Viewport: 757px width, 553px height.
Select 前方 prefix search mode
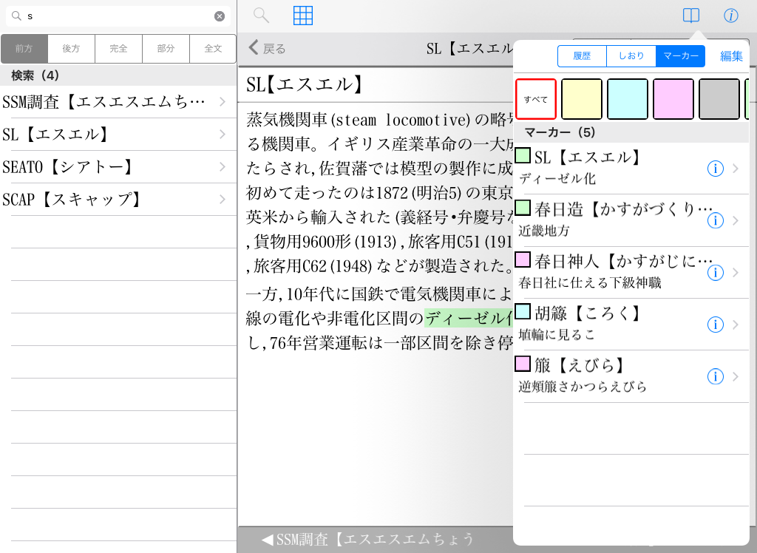pyautogui.click(x=24, y=49)
